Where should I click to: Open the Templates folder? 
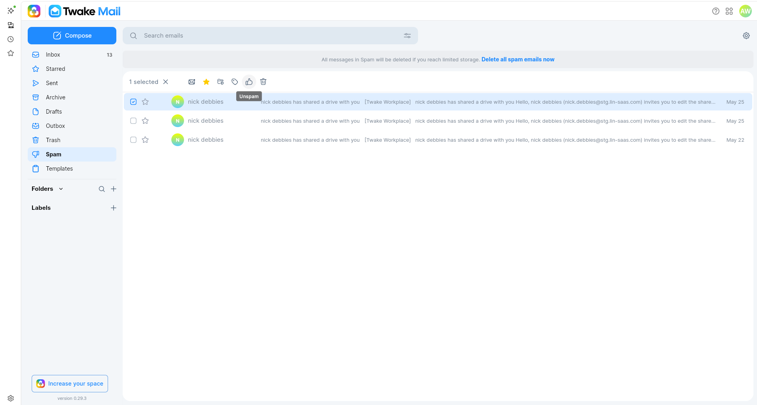[72, 169]
